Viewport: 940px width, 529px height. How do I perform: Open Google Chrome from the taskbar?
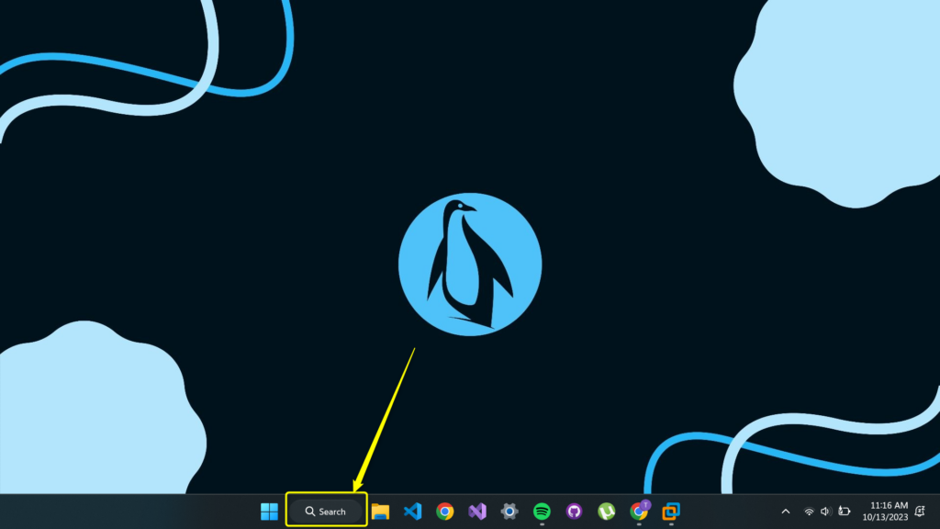(444, 512)
